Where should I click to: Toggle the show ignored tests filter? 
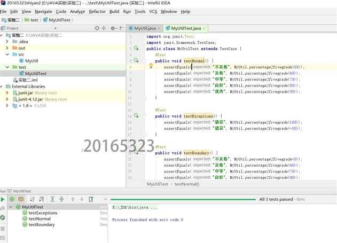point(21,199)
